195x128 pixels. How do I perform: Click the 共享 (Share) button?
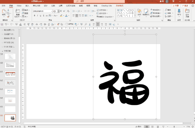click(x=175, y=6)
